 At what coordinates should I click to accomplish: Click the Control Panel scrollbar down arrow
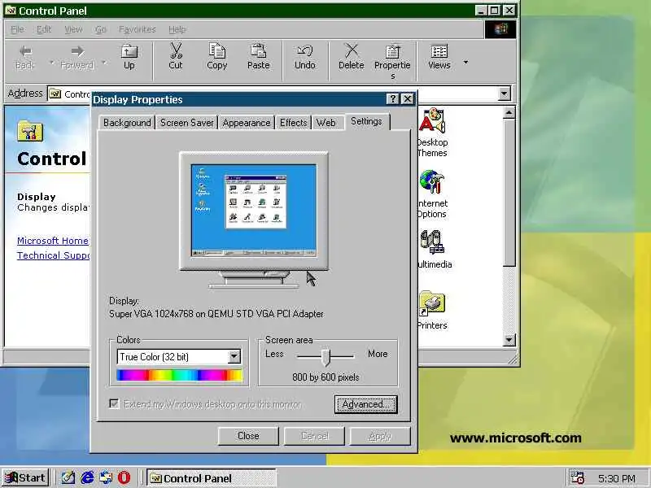509,340
